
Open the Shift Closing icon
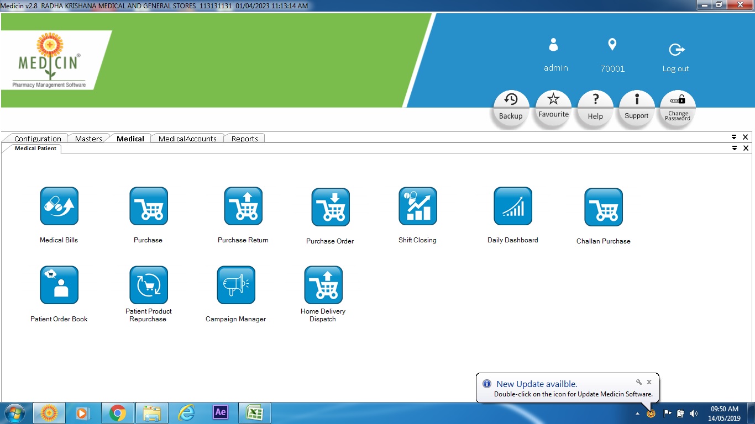[418, 206]
